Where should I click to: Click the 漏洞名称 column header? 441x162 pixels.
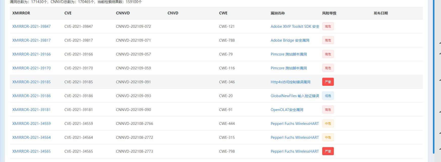pos(278,13)
